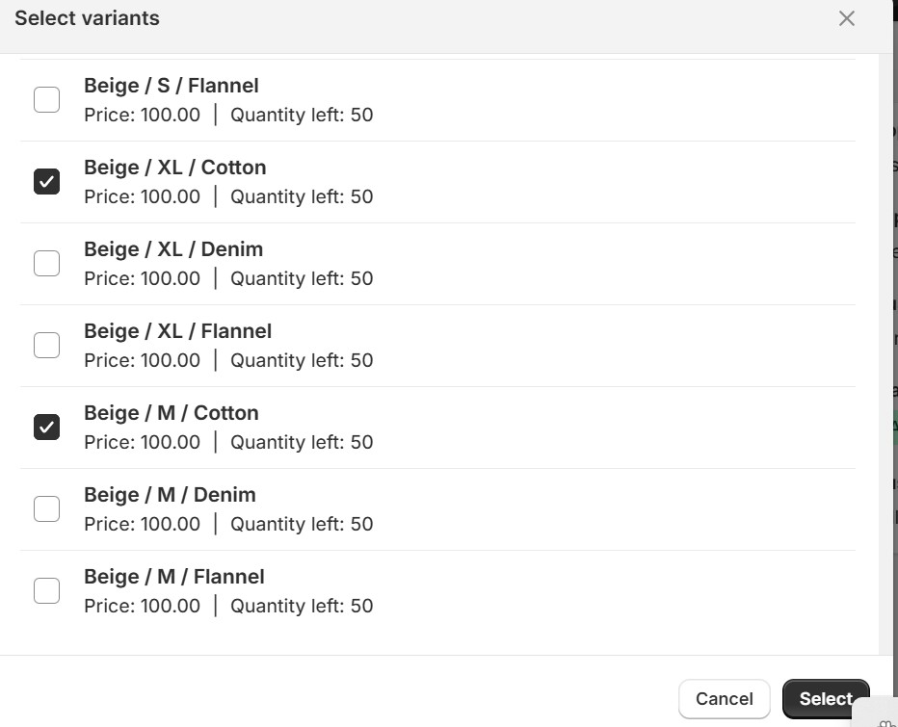Click price and quantity text under Beige / M / Flannel

click(228, 606)
